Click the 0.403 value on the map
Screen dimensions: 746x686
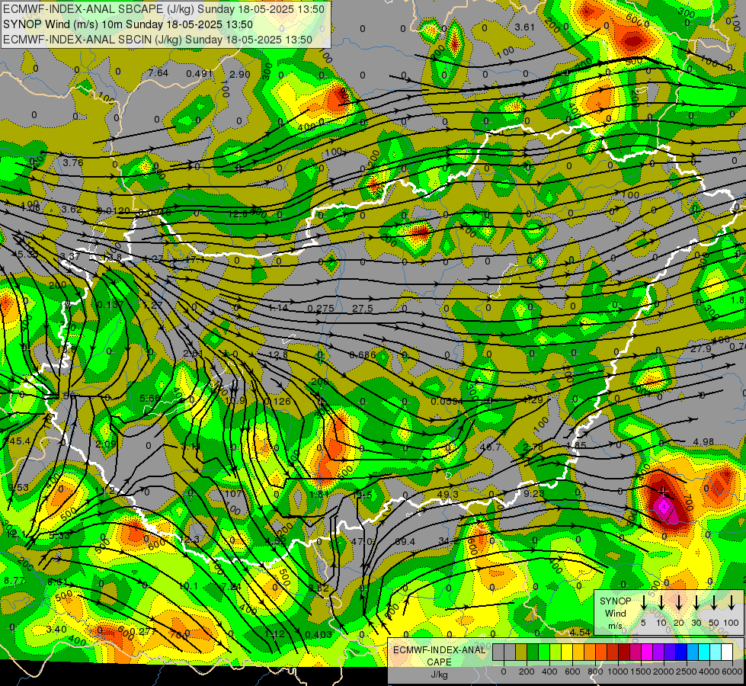[x=319, y=634]
